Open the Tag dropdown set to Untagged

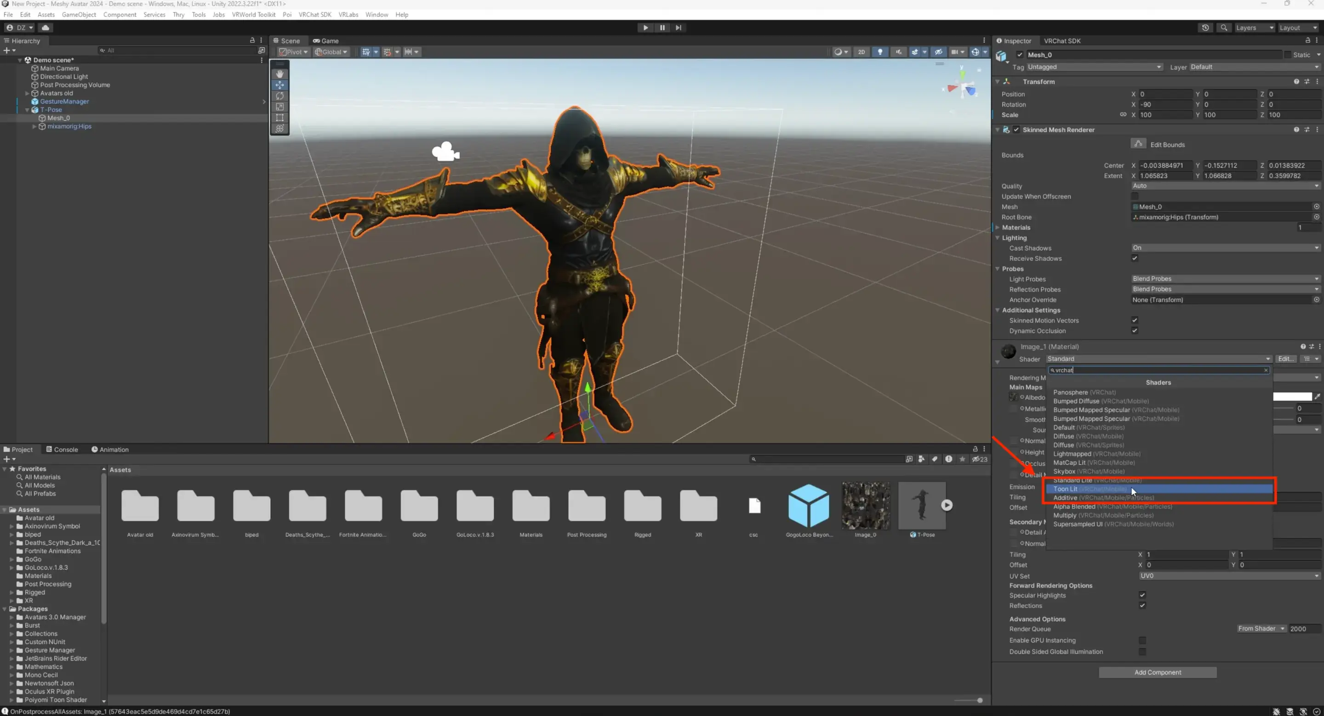(1094, 67)
